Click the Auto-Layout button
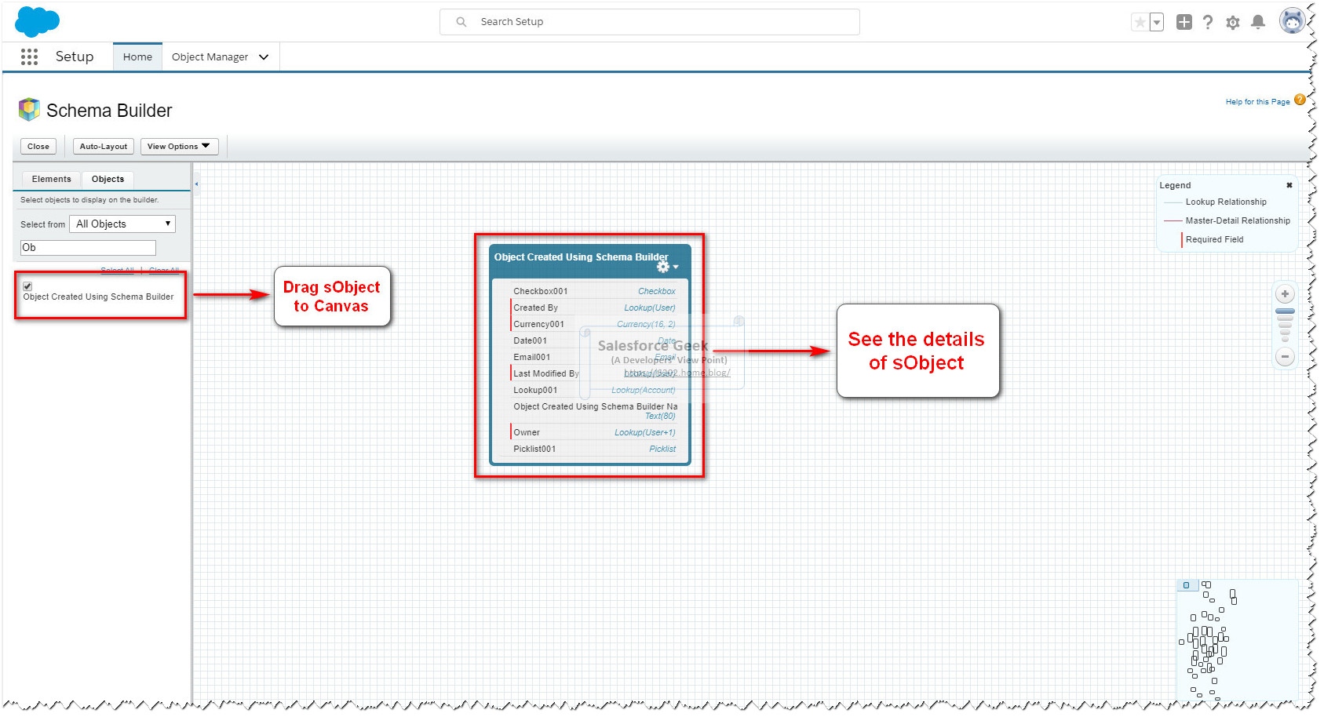Viewport: 1324px width, 717px height. coord(103,146)
